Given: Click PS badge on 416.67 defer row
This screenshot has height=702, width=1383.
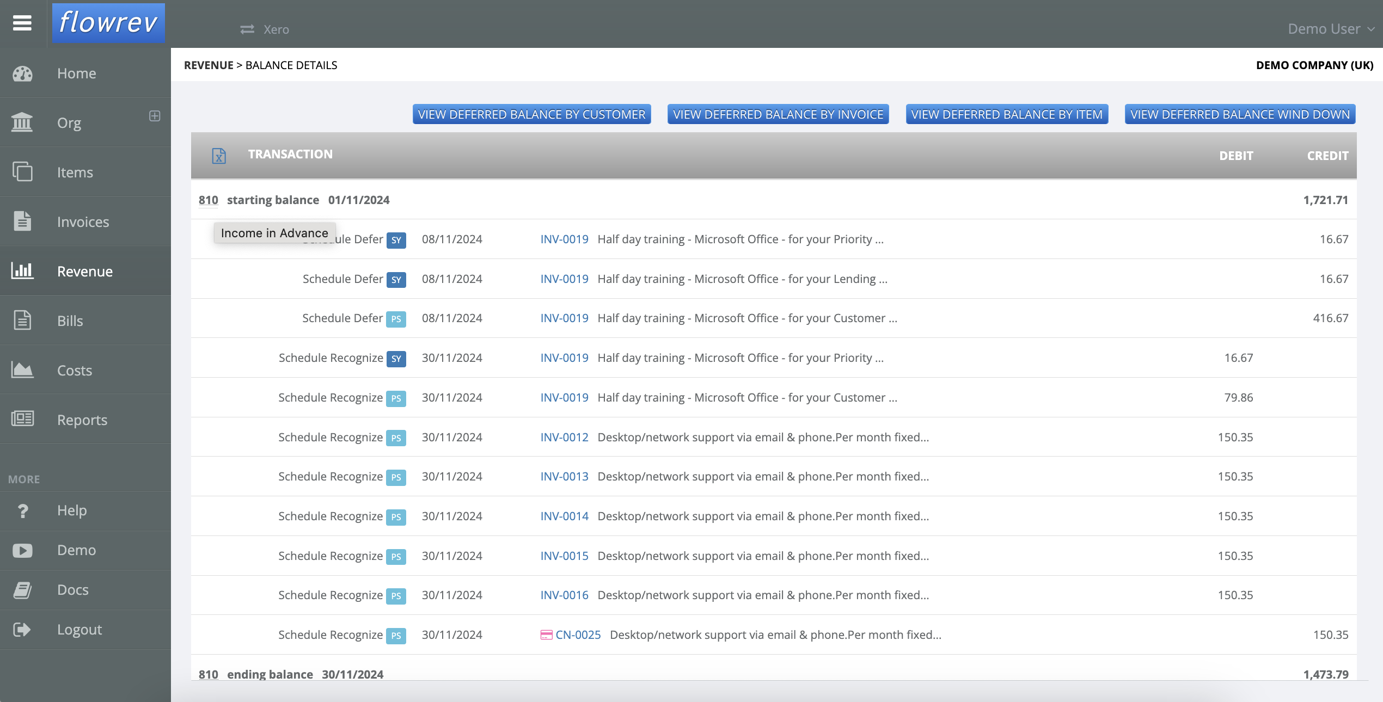Looking at the screenshot, I should click(x=396, y=319).
